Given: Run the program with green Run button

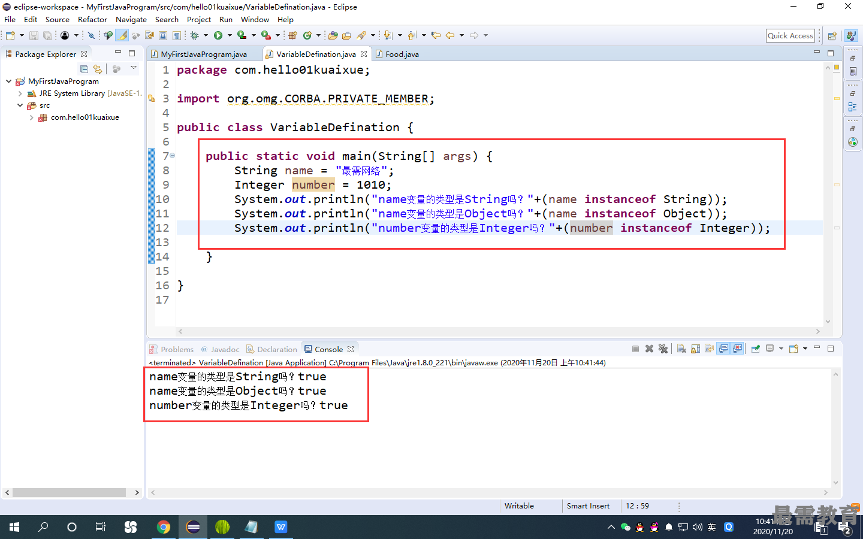Looking at the screenshot, I should 218,35.
